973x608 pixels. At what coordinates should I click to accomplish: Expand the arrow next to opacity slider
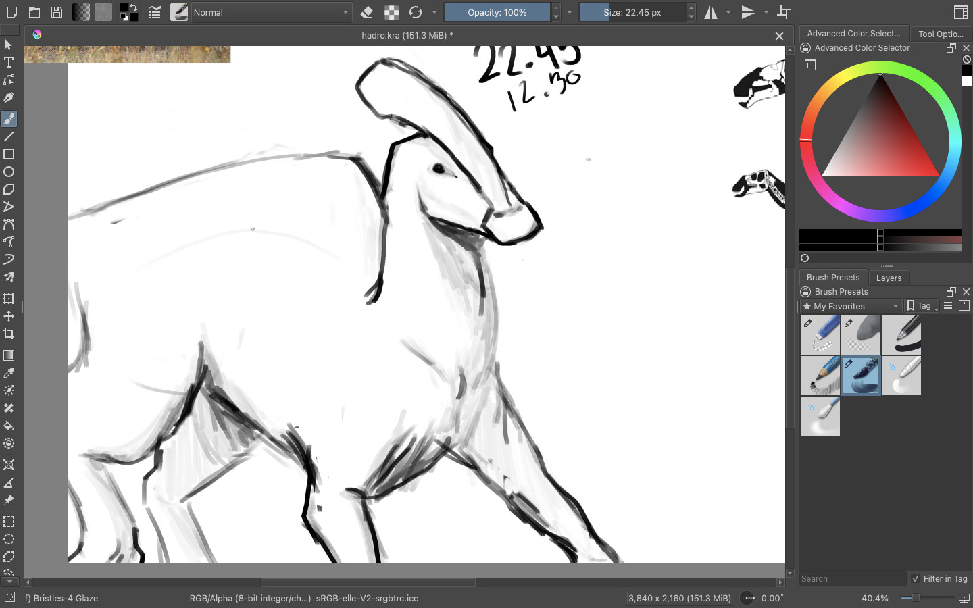pos(570,12)
